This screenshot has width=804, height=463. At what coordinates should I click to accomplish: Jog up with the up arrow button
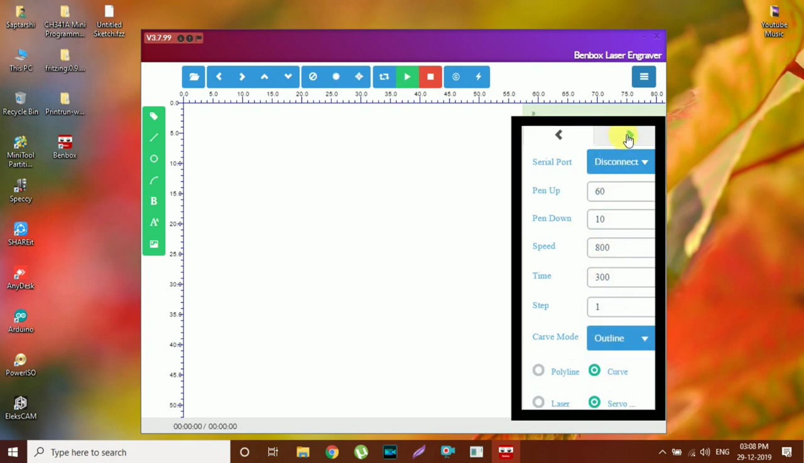264,77
